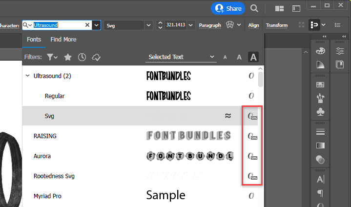Open the Paragraph pilcrow panel icon
Image resolution: width=351 pixels, height=207 pixels.
[x=320, y=193]
